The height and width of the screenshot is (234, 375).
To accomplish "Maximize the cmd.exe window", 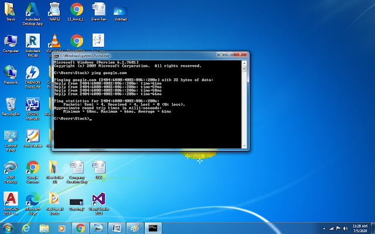I will [x=229, y=54].
